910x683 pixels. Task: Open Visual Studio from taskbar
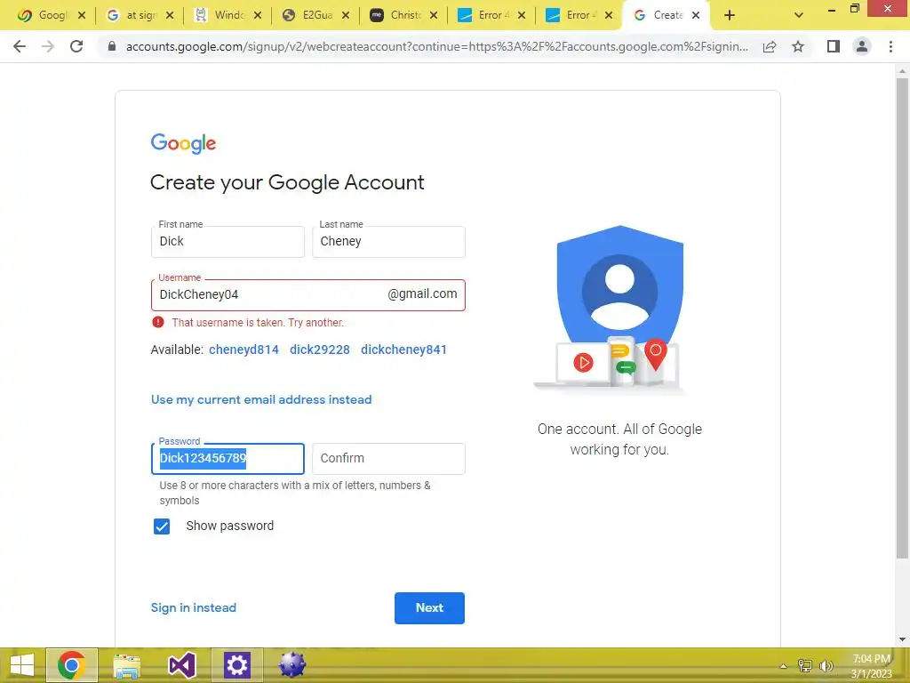point(181,665)
